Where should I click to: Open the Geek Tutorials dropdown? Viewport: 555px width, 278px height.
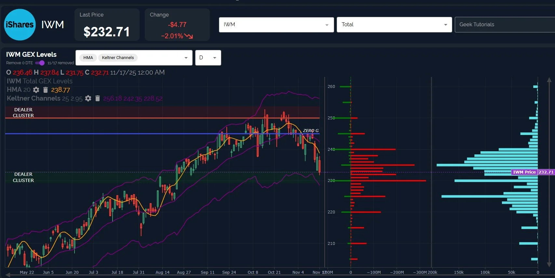click(505, 25)
